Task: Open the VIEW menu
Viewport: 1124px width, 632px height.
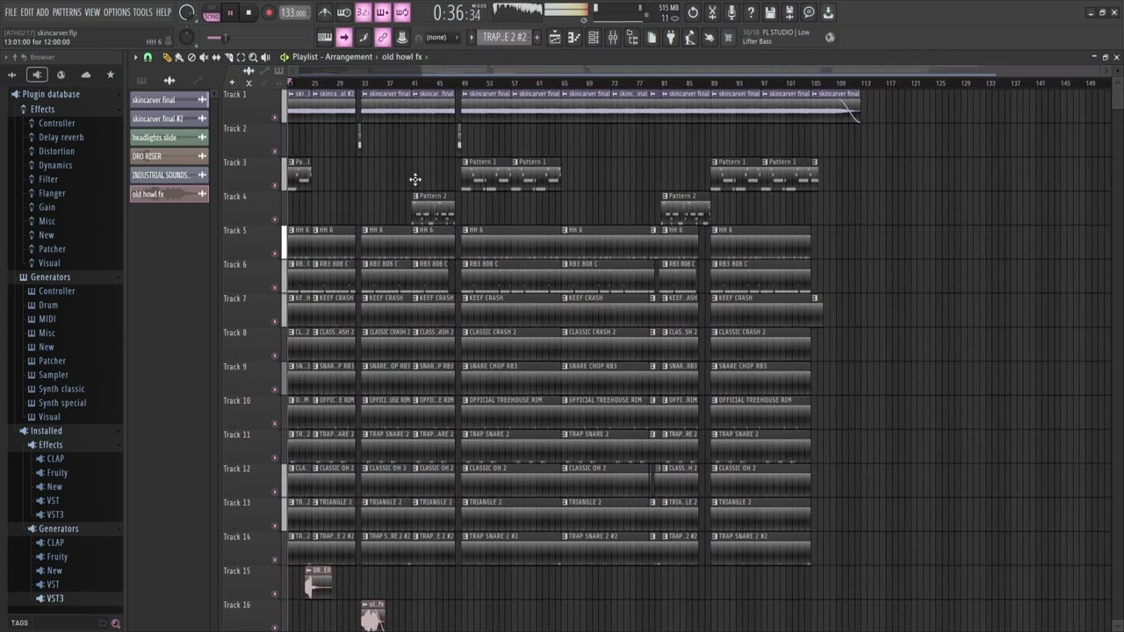Action: pos(92,12)
